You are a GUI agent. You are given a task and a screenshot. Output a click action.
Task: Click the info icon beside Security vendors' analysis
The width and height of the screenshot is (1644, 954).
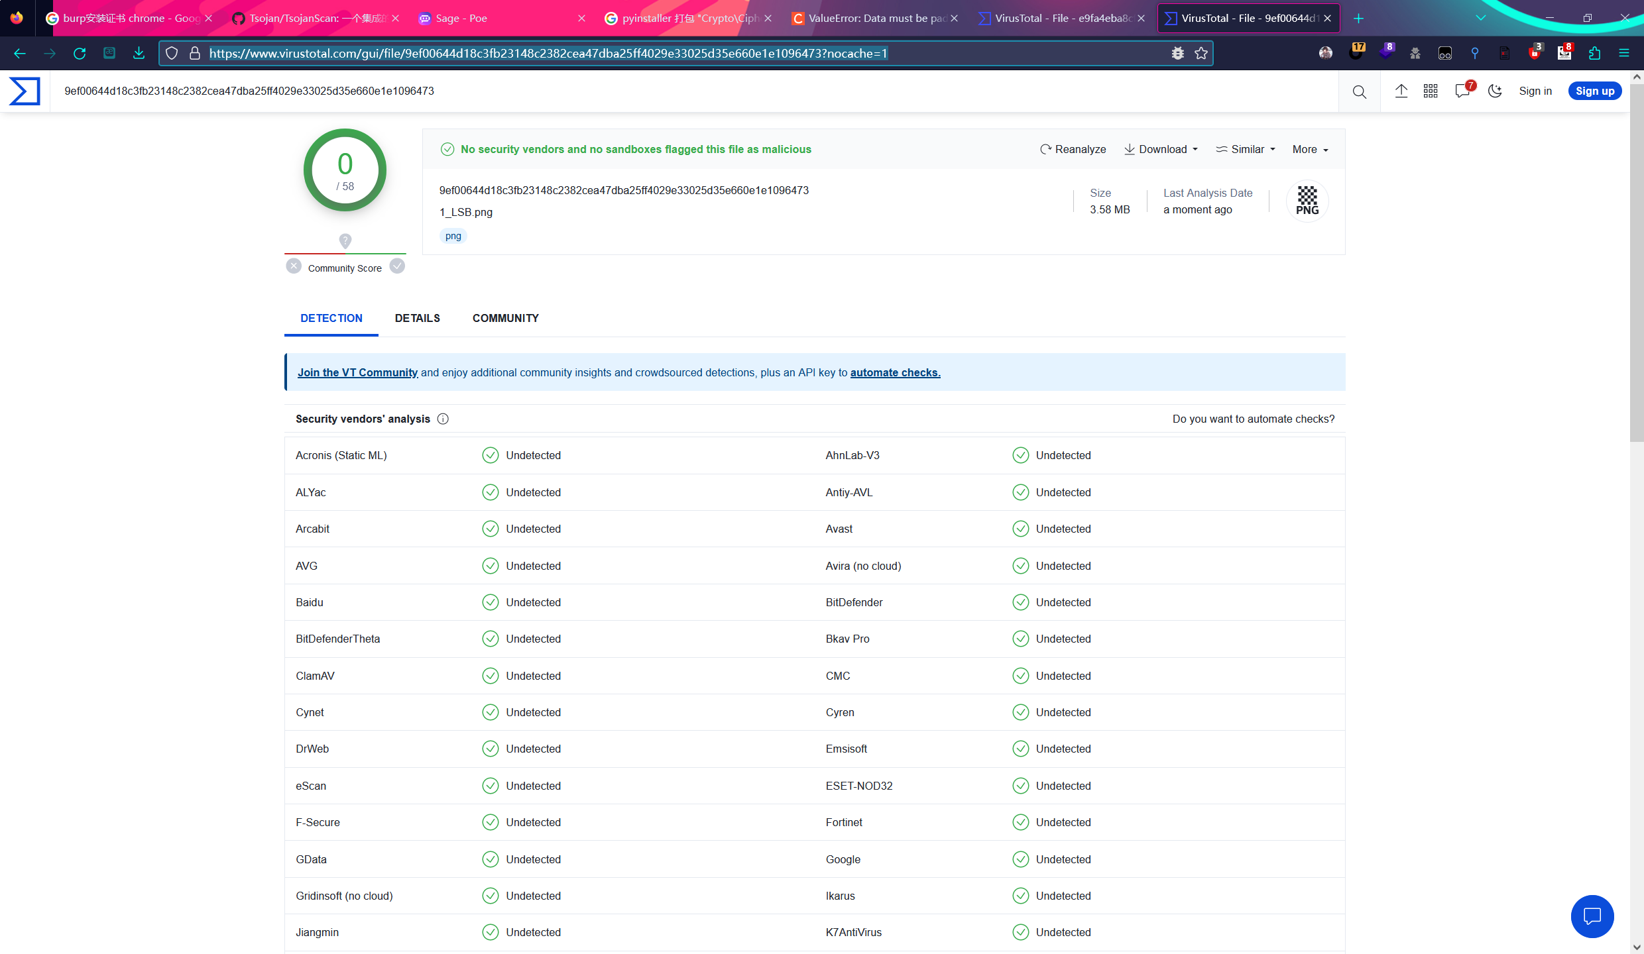click(x=443, y=419)
